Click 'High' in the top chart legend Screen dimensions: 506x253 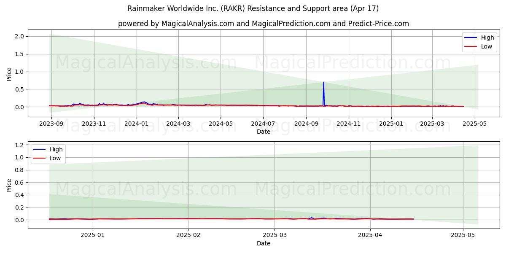click(487, 38)
